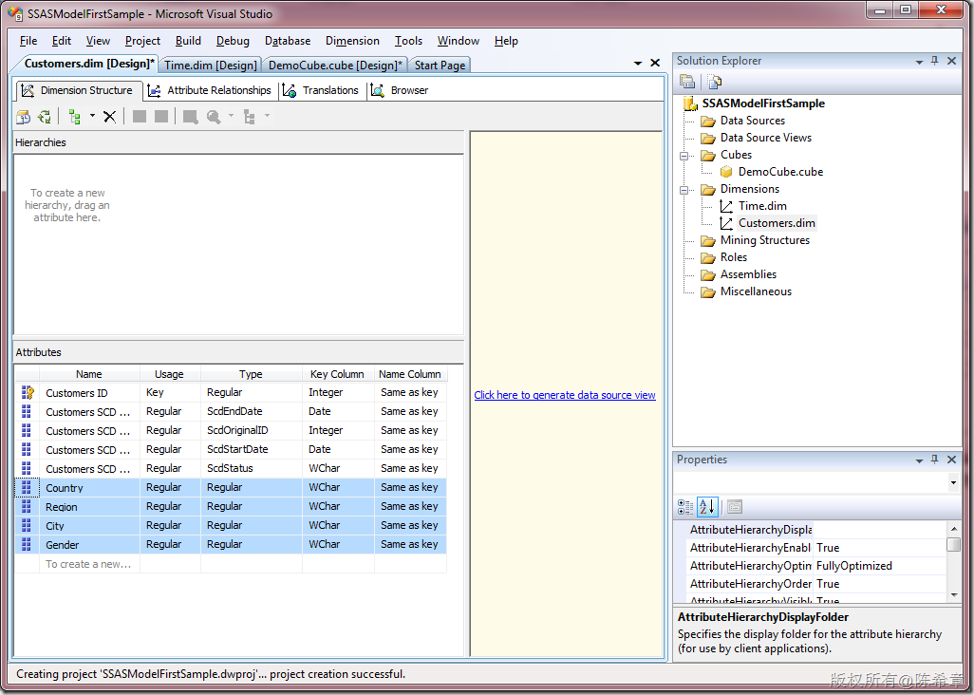Click the Add Business Intelligence toolbar icon

(24, 117)
